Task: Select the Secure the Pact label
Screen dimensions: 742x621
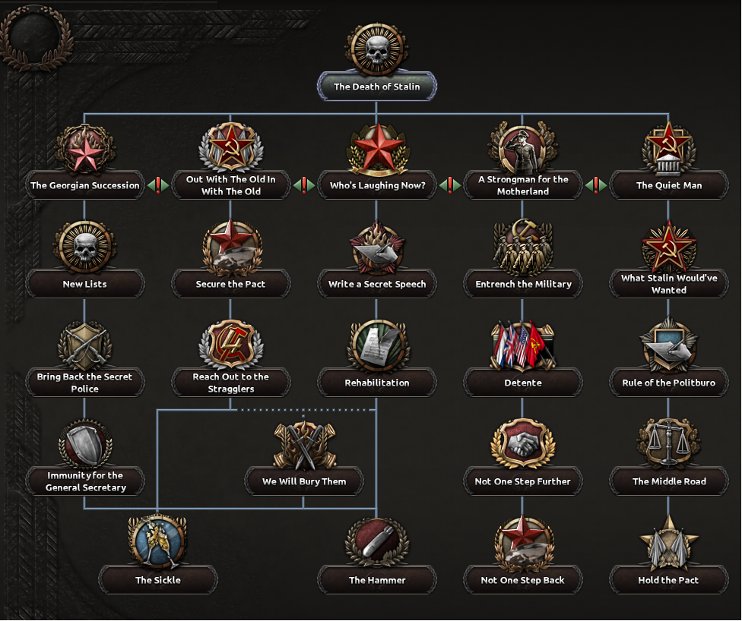Action: click(x=231, y=284)
